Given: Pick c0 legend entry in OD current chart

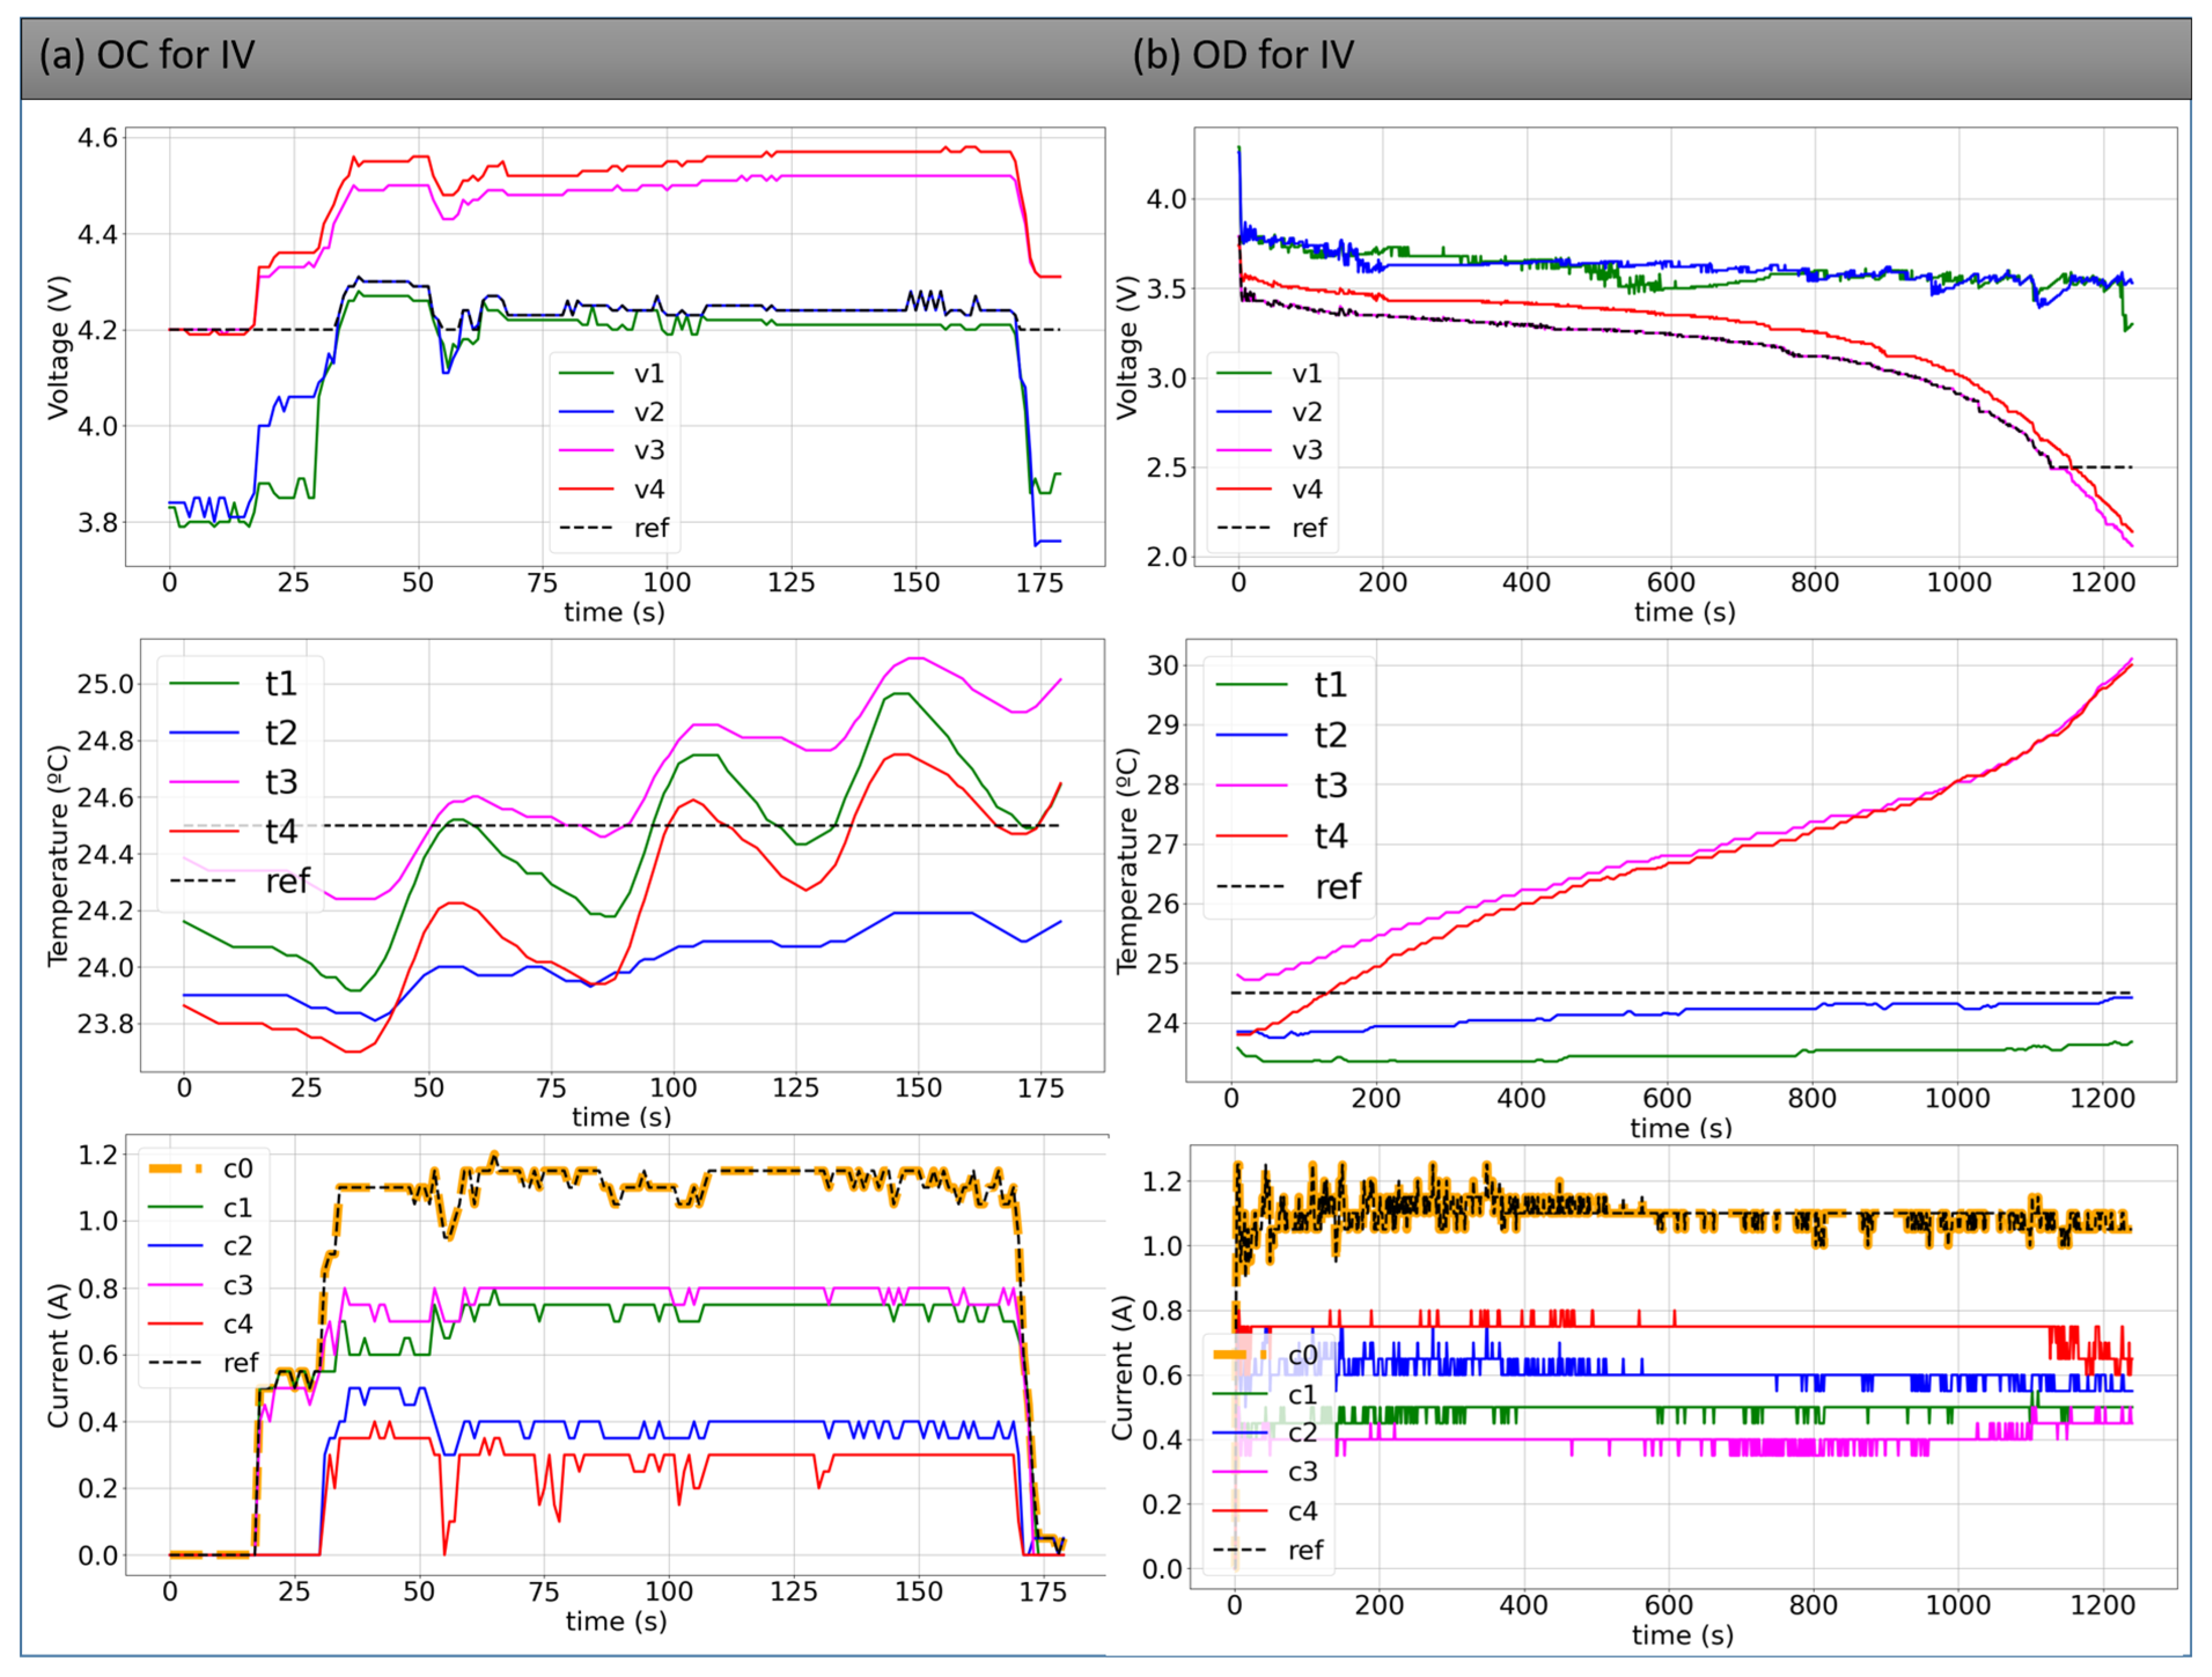Looking at the screenshot, I should tap(1266, 1355).
